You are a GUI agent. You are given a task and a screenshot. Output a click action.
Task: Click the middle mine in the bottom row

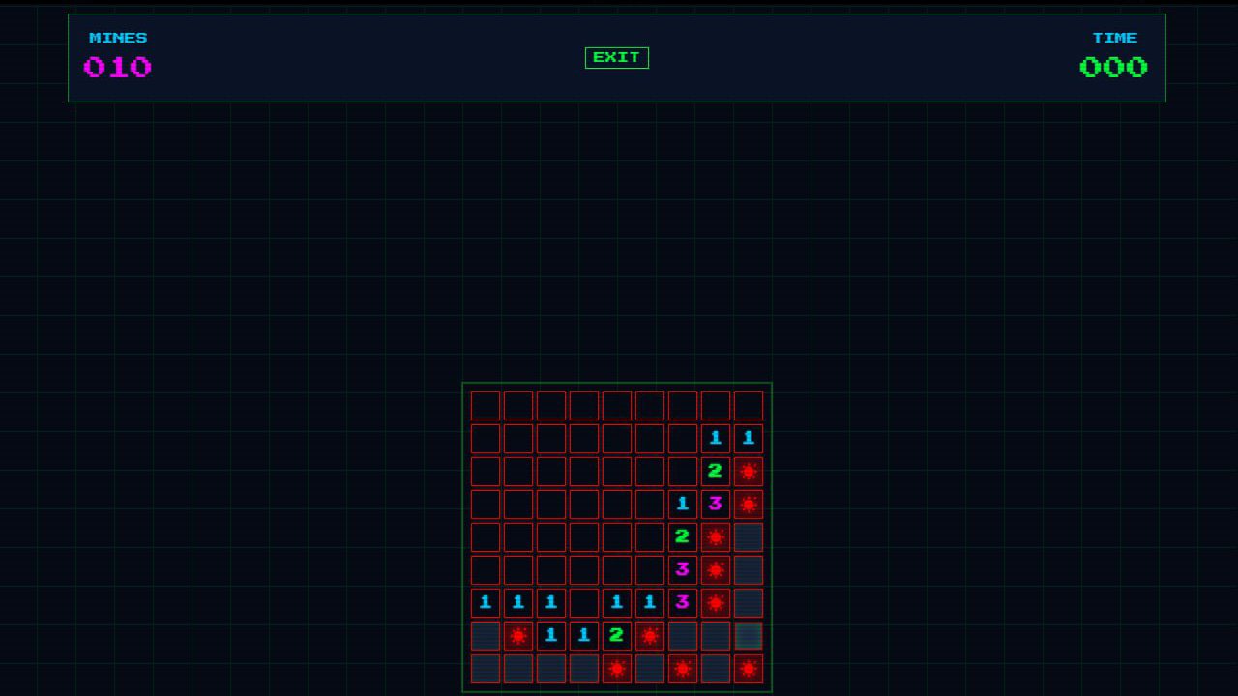(682, 668)
